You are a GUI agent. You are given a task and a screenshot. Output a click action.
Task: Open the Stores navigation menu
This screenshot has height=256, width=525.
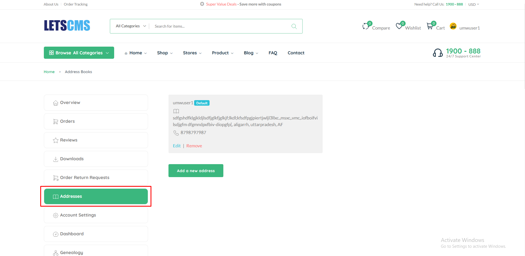coord(192,53)
